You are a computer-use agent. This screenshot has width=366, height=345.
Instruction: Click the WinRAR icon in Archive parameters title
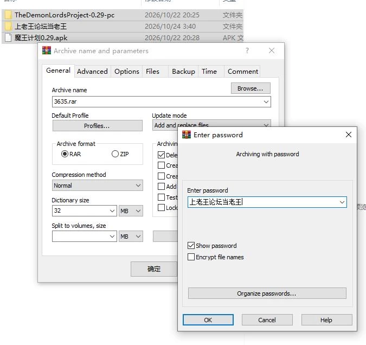[47, 50]
